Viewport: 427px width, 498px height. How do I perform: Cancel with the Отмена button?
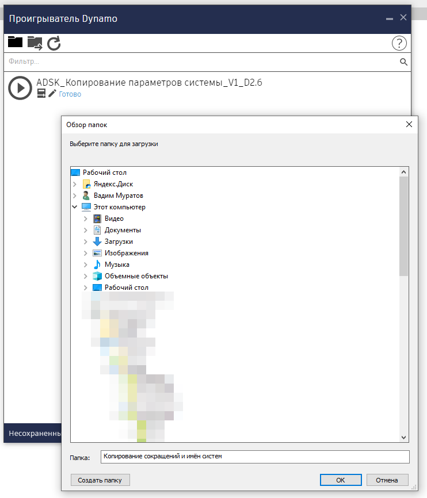point(387,480)
